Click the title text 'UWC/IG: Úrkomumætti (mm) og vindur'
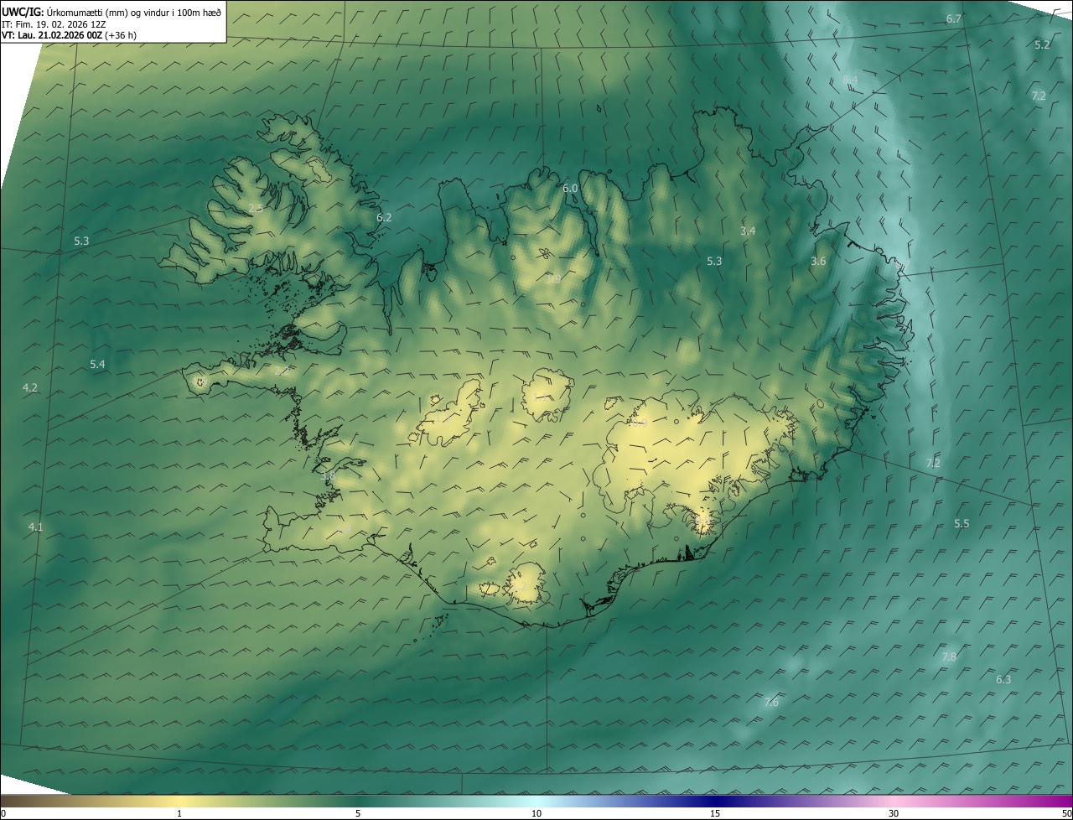Viewport: 1073px width, 820px height. (x=111, y=11)
